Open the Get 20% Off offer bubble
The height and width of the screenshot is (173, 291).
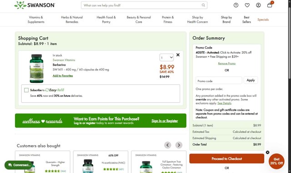[x=276, y=161]
